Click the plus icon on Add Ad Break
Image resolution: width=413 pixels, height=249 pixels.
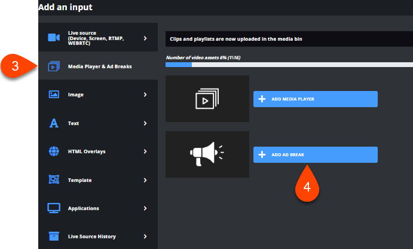[x=262, y=154]
